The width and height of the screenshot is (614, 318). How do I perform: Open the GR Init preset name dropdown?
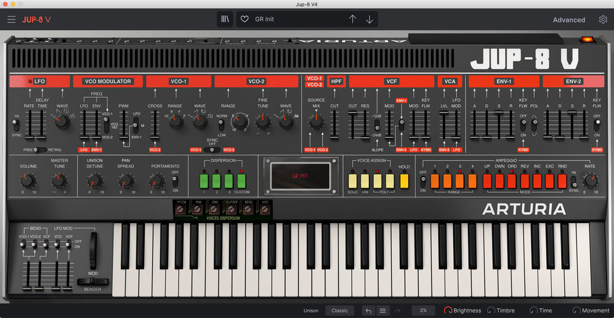click(295, 19)
